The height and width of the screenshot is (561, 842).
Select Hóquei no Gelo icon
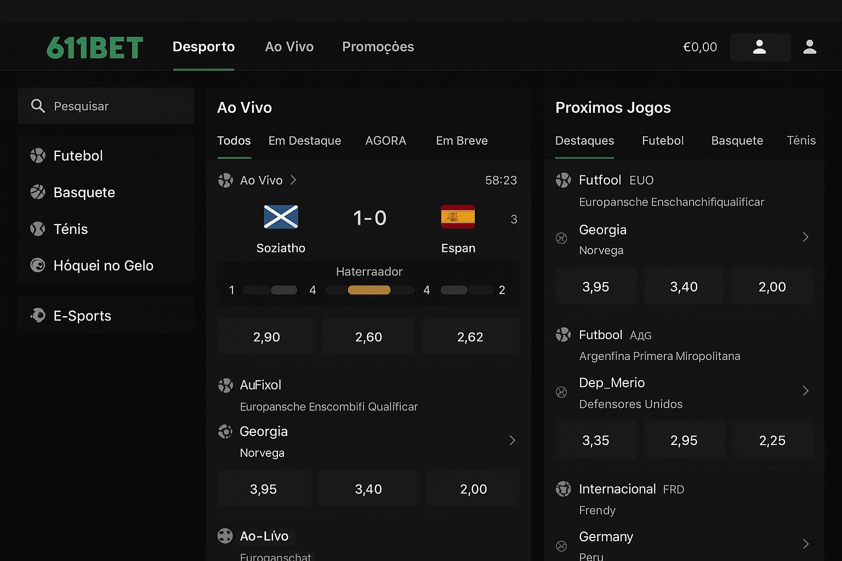38,266
